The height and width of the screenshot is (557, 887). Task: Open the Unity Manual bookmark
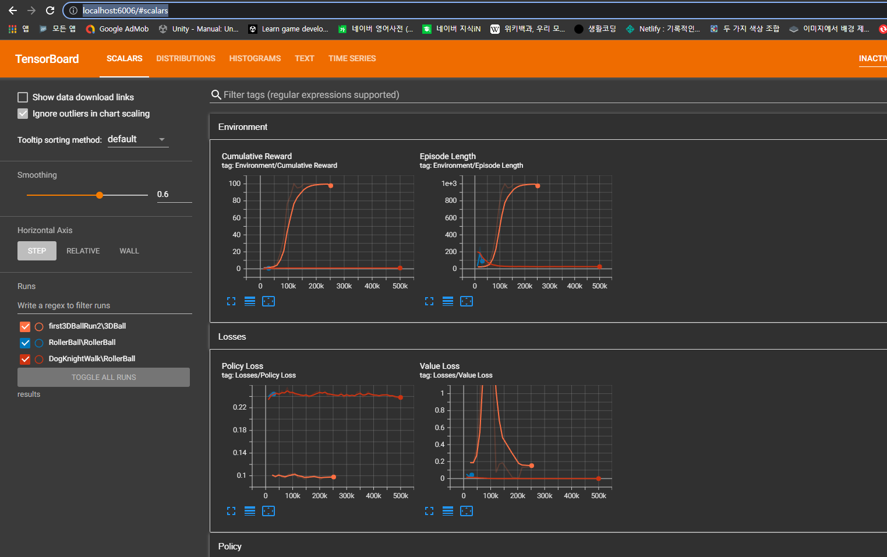click(199, 29)
